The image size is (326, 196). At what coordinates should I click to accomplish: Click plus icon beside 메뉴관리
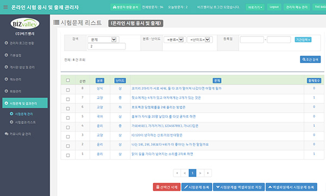pyautogui.click(x=6, y=79)
